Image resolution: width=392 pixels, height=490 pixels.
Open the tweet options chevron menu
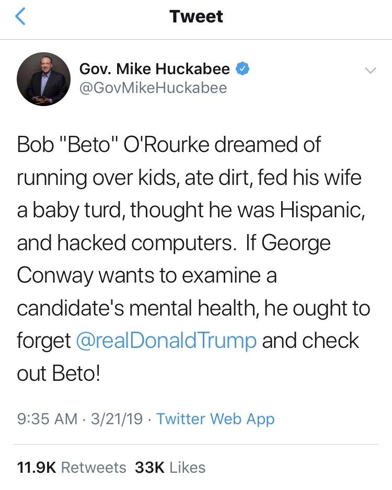point(370,70)
